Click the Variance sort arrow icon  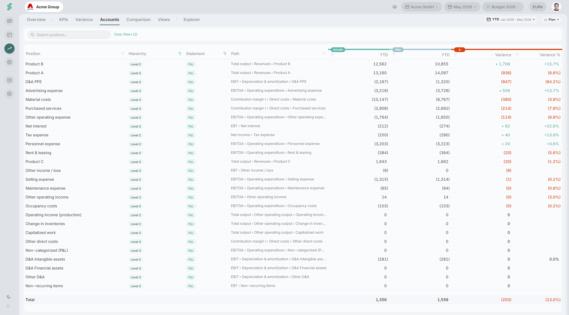coord(493,55)
